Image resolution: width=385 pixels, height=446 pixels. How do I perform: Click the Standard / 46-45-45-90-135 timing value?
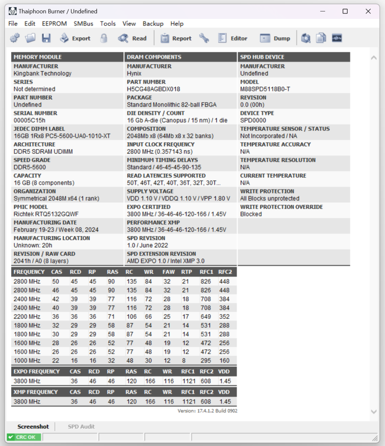(164, 168)
